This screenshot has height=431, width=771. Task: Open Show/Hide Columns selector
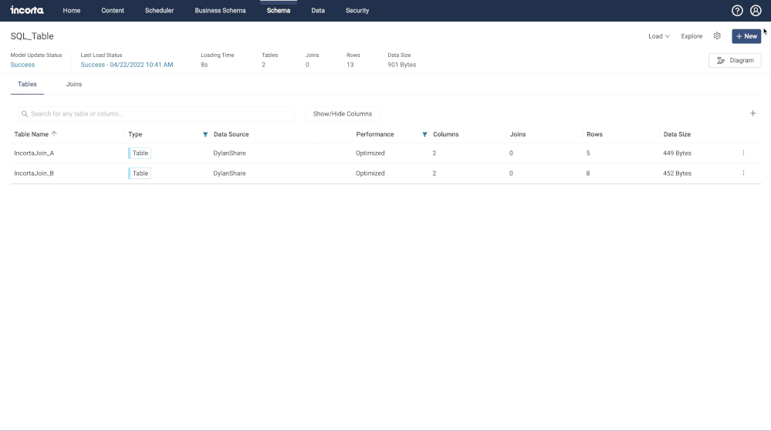[x=342, y=113]
